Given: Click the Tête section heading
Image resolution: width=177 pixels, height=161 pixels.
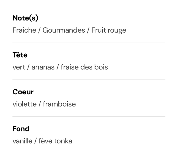Looking at the screenshot, I should coord(20,55).
